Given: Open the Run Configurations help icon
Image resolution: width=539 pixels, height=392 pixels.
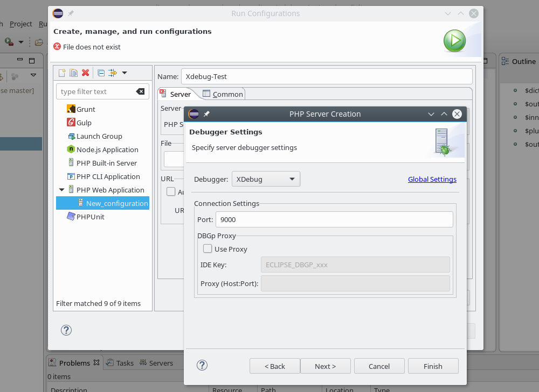Looking at the screenshot, I should pyautogui.click(x=66, y=330).
